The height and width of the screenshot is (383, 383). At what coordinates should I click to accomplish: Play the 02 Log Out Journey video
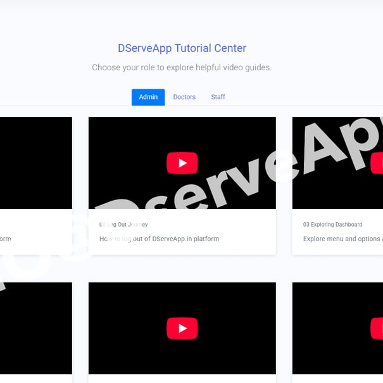182,163
